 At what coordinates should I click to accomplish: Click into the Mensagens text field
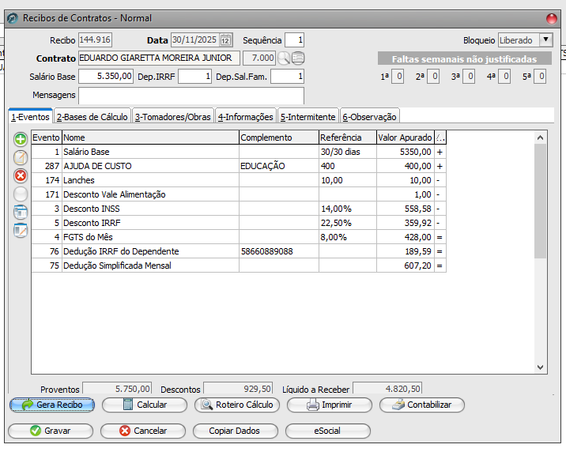pyautogui.click(x=191, y=96)
